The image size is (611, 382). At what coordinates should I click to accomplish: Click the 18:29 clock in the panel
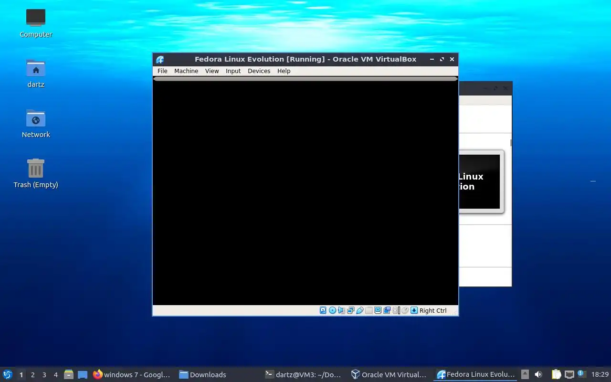[600, 375]
